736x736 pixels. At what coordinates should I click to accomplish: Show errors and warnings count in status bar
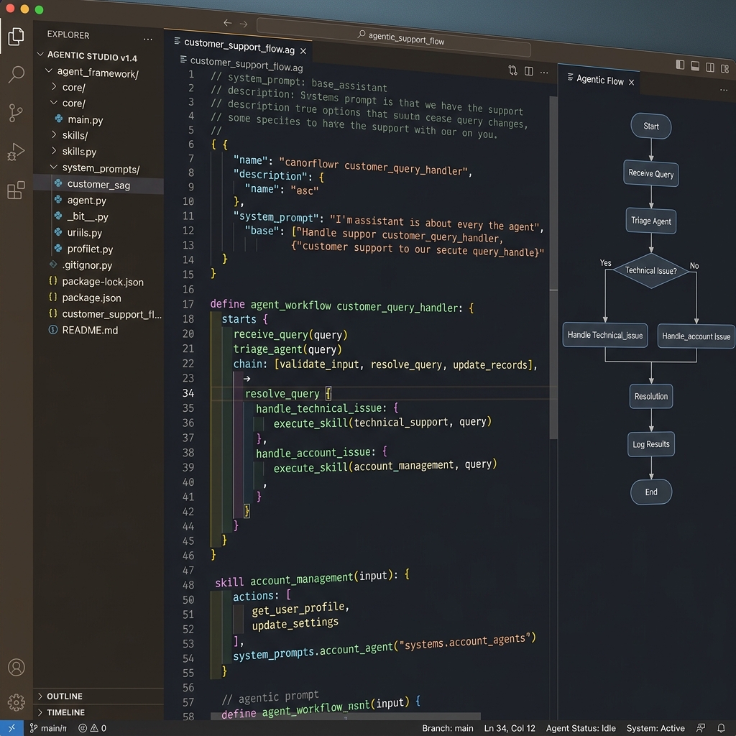click(x=92, y=728)
